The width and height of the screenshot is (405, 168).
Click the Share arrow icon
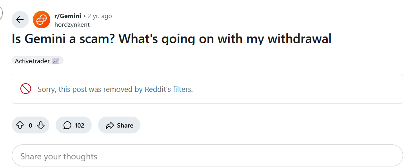pos(110,125)
